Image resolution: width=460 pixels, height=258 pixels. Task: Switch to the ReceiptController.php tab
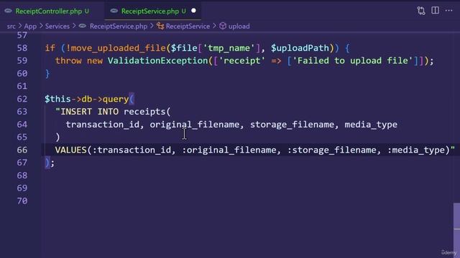coord(49,11)
